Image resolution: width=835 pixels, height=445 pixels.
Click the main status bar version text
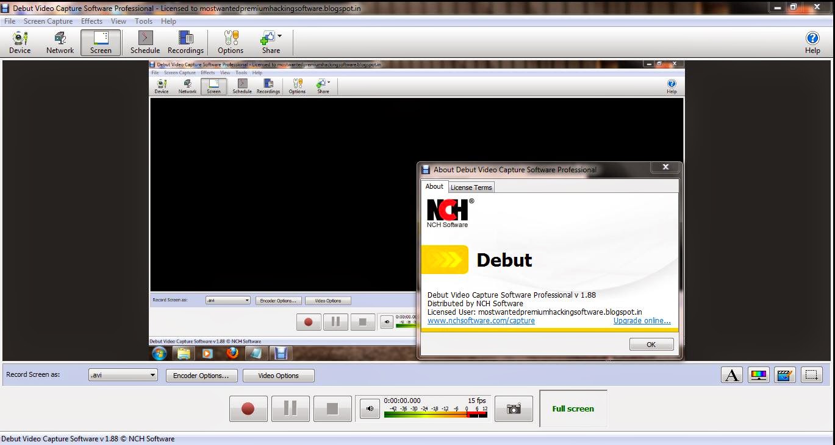coord(88,439)
